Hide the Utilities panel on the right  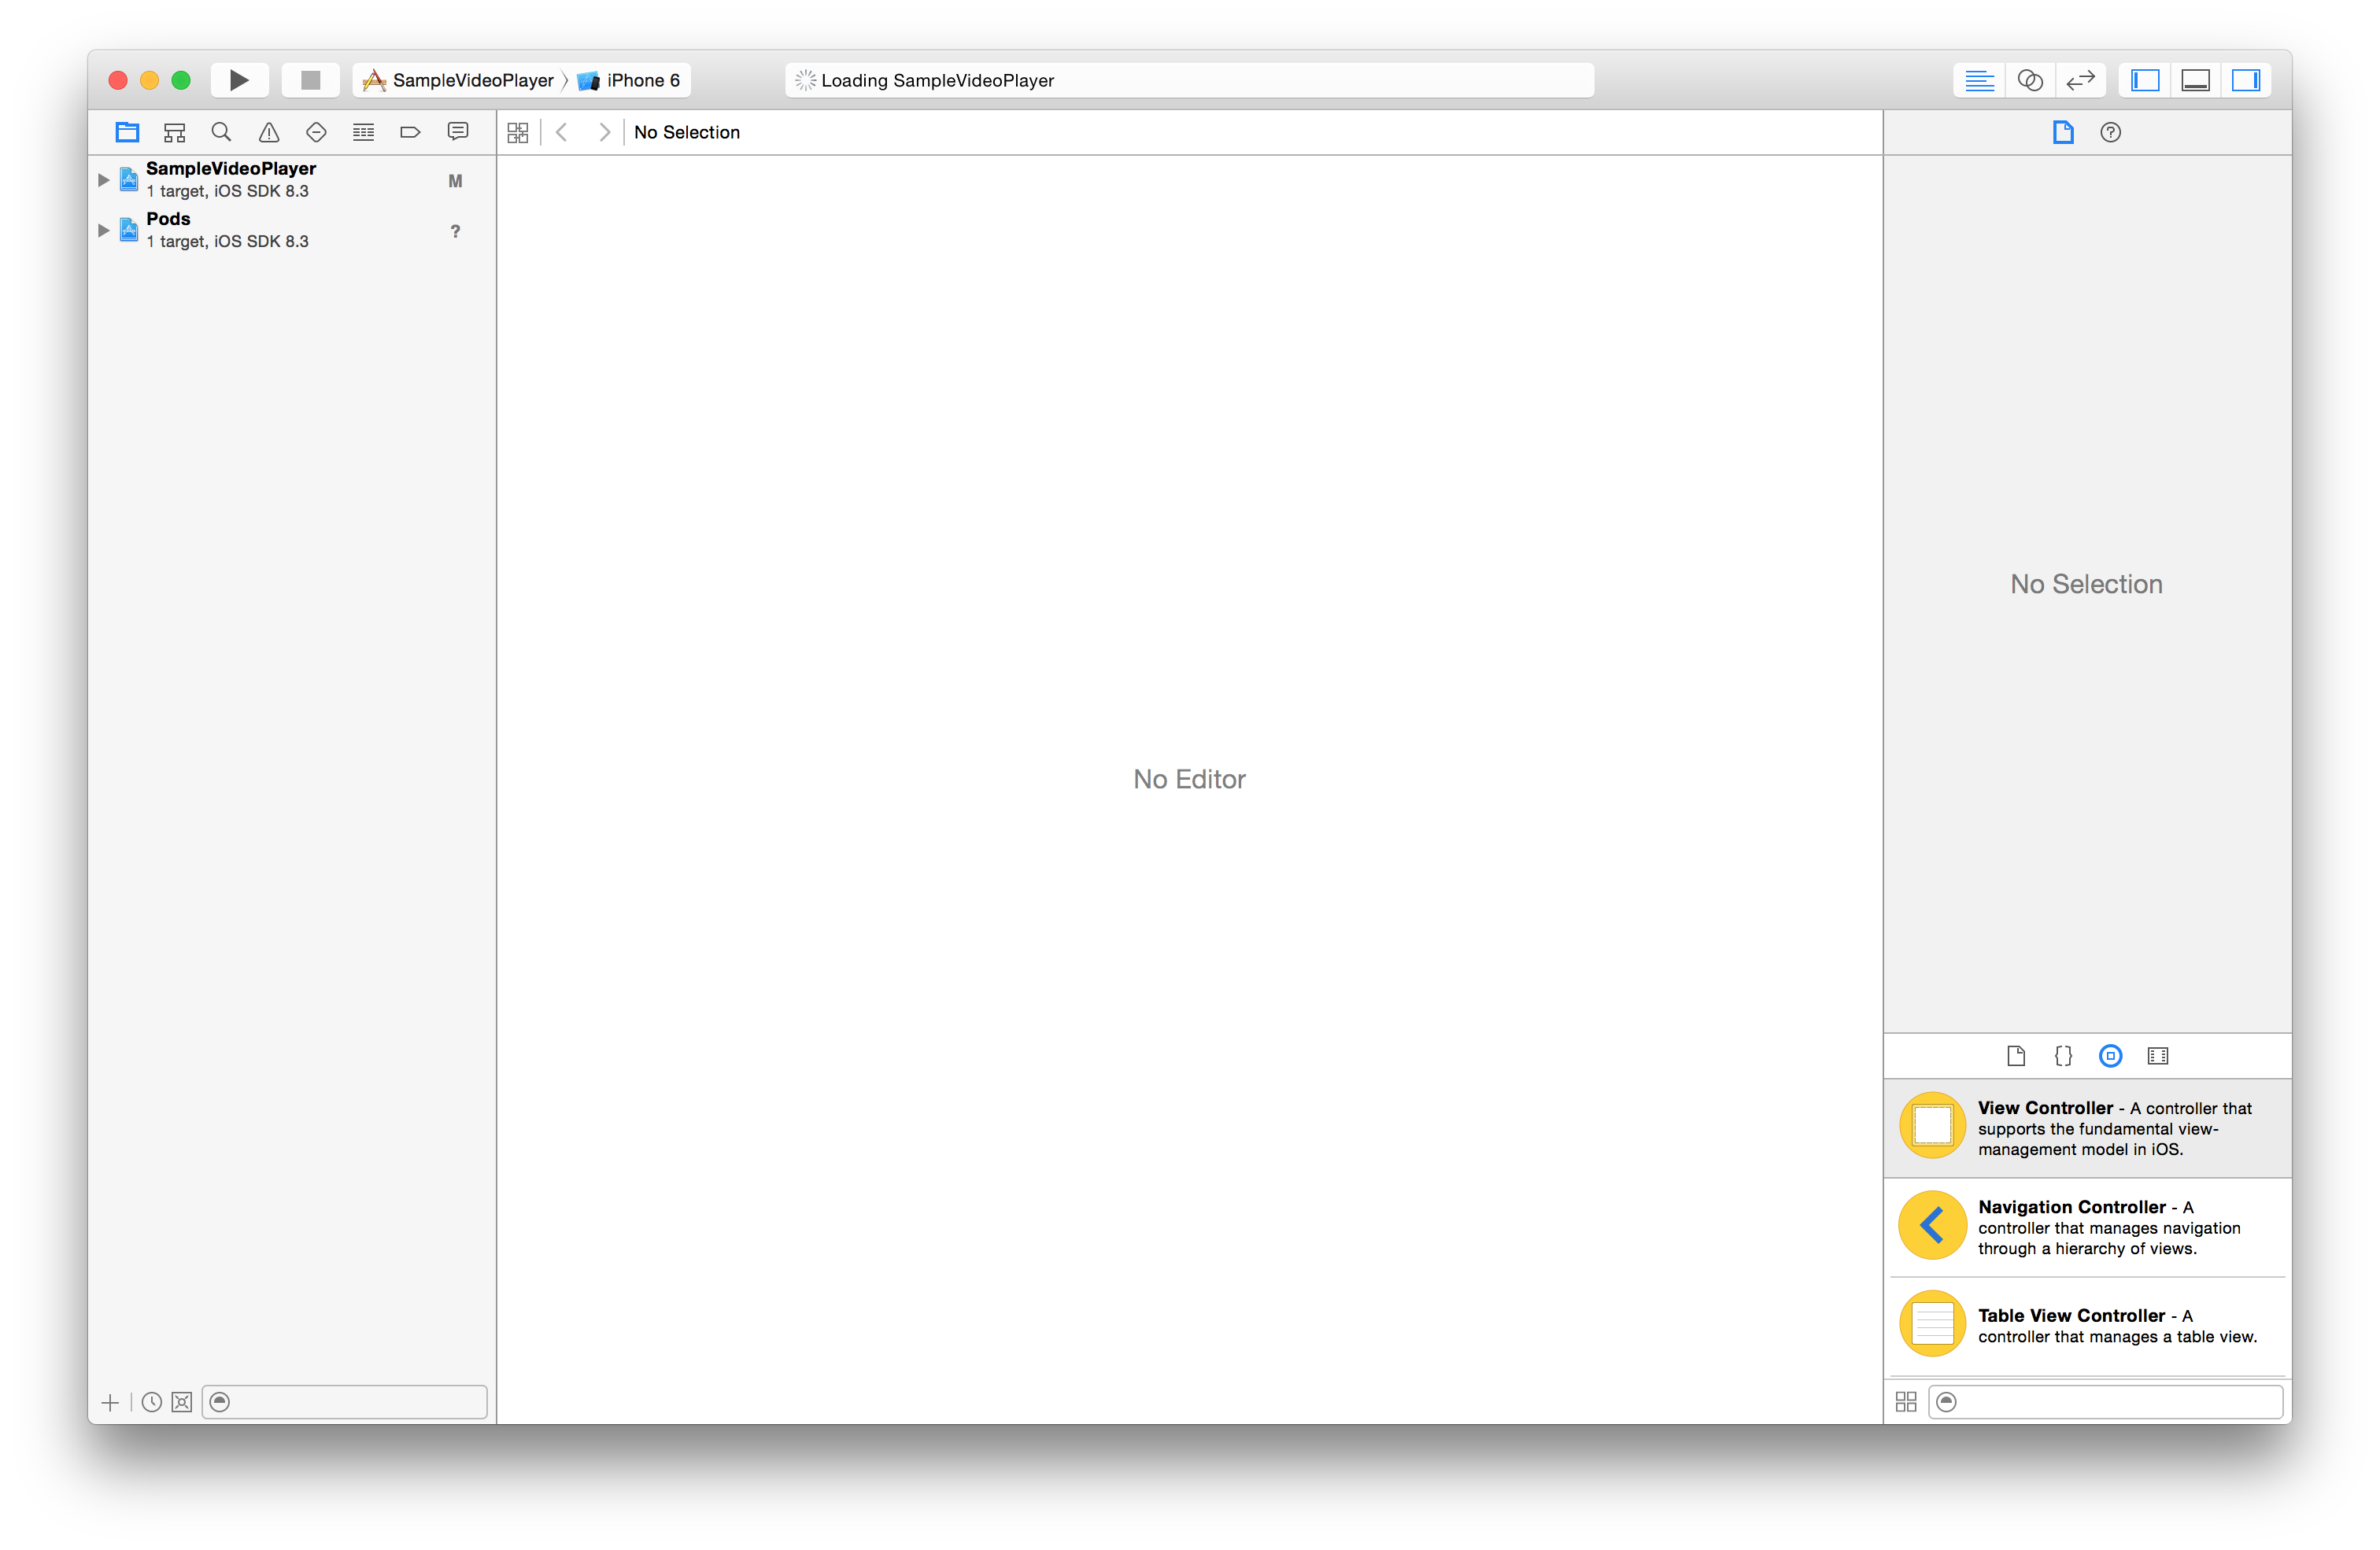click(x=2245, y=80)
